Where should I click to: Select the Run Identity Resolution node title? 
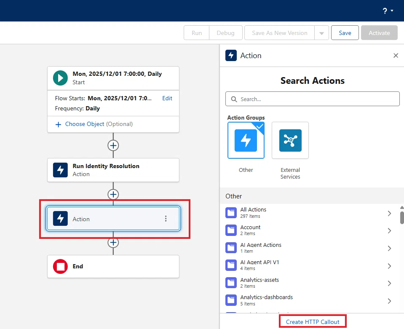click(x=106, y=166)
